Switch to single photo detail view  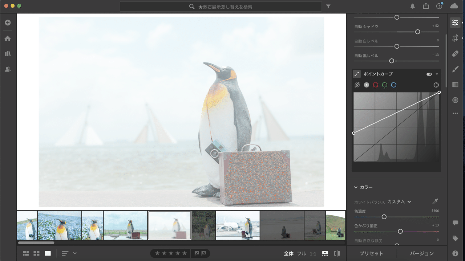[48, 253]
